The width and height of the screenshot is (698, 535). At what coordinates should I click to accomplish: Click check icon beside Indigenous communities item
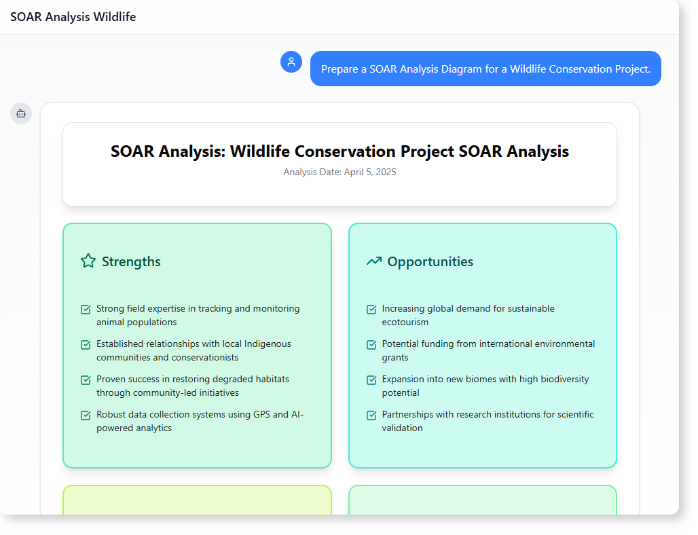[x=86, y=345]
